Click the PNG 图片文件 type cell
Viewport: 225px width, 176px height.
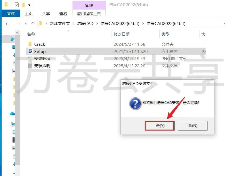click(174, 59)
